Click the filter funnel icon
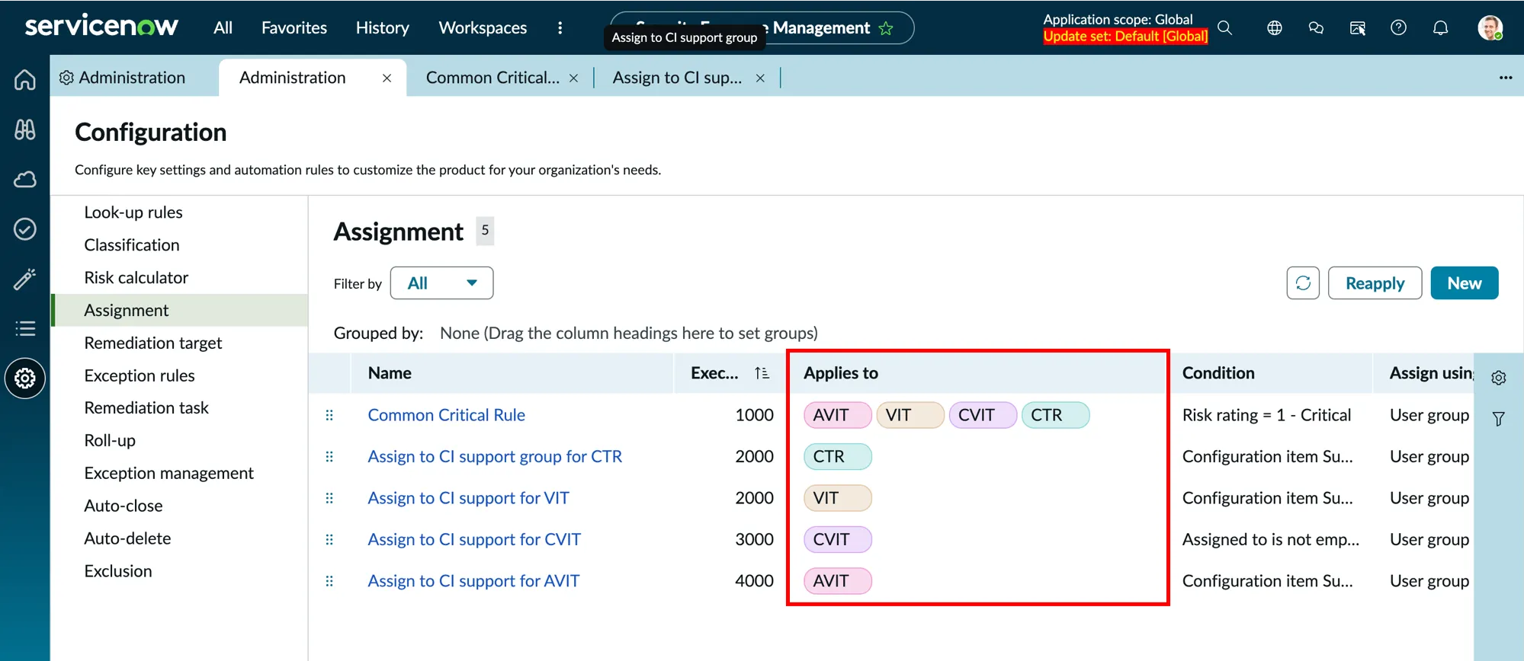 tap(1498, 419)
